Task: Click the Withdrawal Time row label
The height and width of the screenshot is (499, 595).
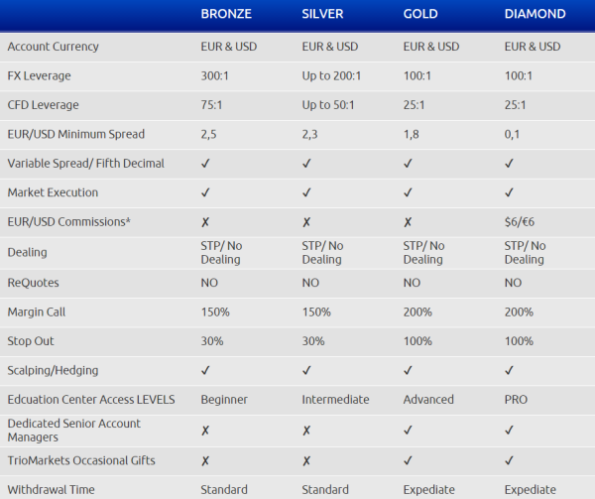Action: (x=51, y=490)
